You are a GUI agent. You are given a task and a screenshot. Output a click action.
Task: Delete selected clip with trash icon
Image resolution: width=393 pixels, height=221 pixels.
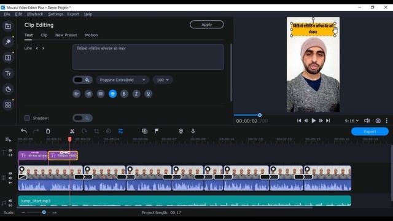point(48,131)
